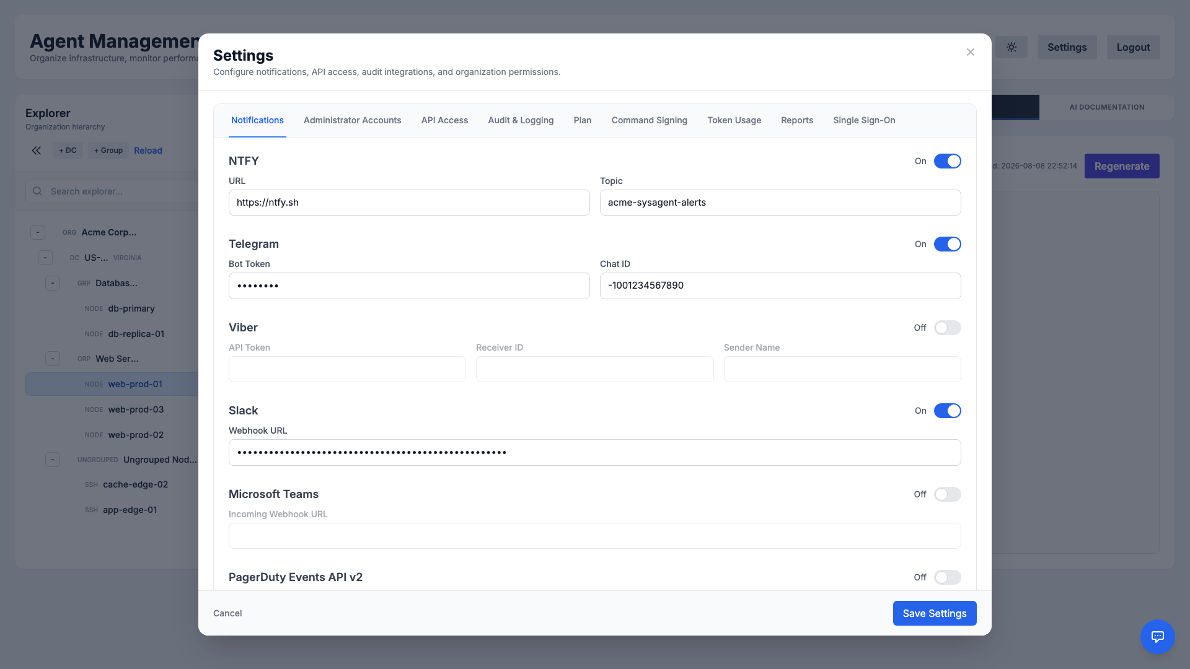
Task: Add a datacenter with + DC button
Action: (x=68, y=151)
